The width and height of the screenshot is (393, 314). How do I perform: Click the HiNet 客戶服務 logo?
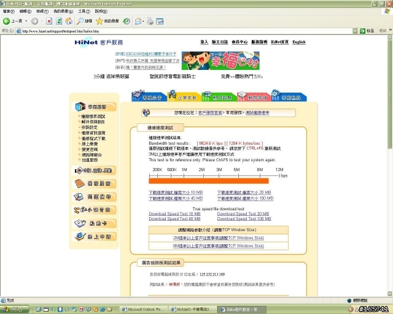coord(99,42)
